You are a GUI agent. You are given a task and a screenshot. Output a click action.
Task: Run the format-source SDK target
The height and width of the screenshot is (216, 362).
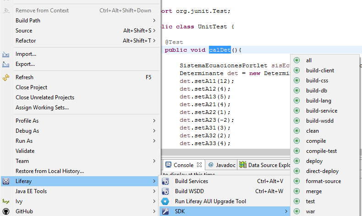coord(325,181)
